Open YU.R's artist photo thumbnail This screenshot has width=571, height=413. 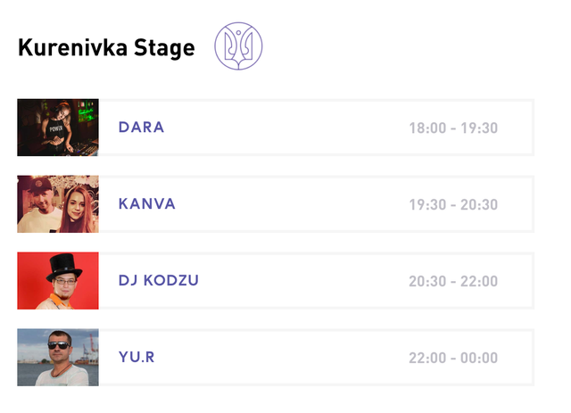[x=58, y=358]
